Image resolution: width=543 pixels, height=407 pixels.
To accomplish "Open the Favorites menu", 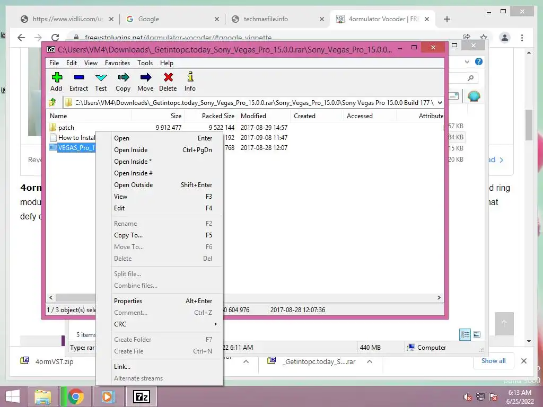I will pos(117,63).
